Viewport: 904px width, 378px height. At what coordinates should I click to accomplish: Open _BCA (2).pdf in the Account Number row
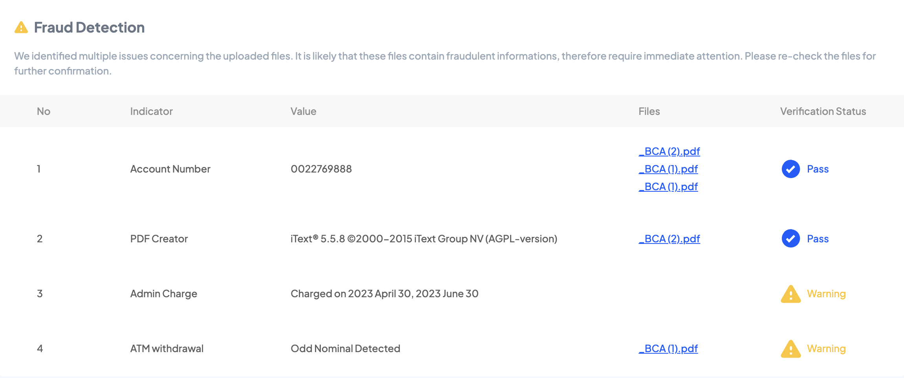(x=669, y=151)
